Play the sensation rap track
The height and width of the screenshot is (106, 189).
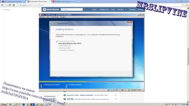coord(65,99)
